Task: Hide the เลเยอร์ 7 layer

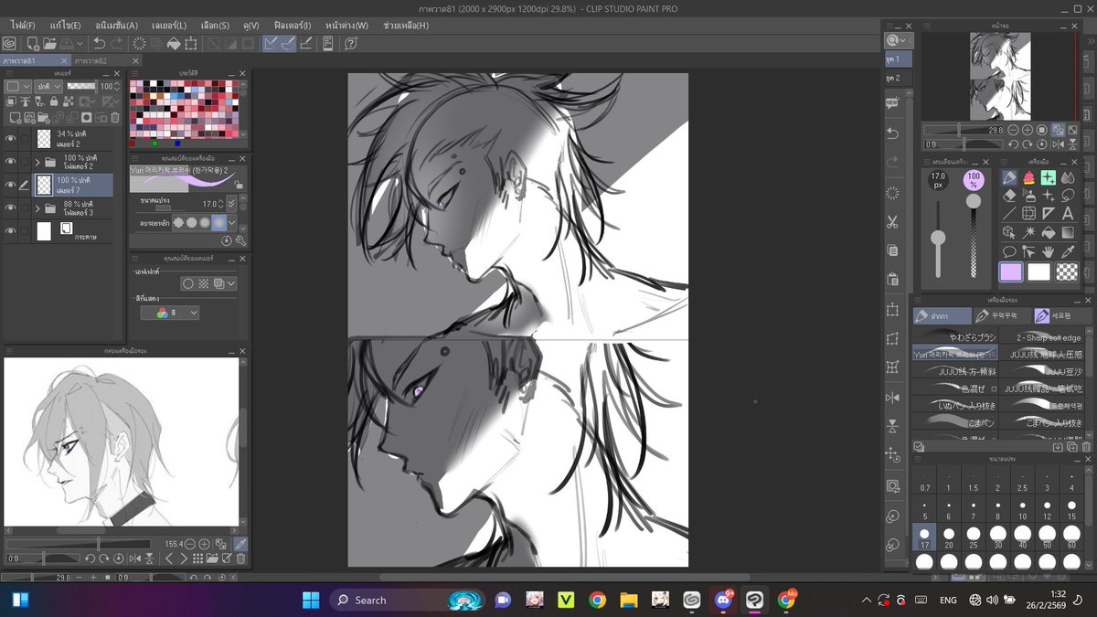Action: 11,185
